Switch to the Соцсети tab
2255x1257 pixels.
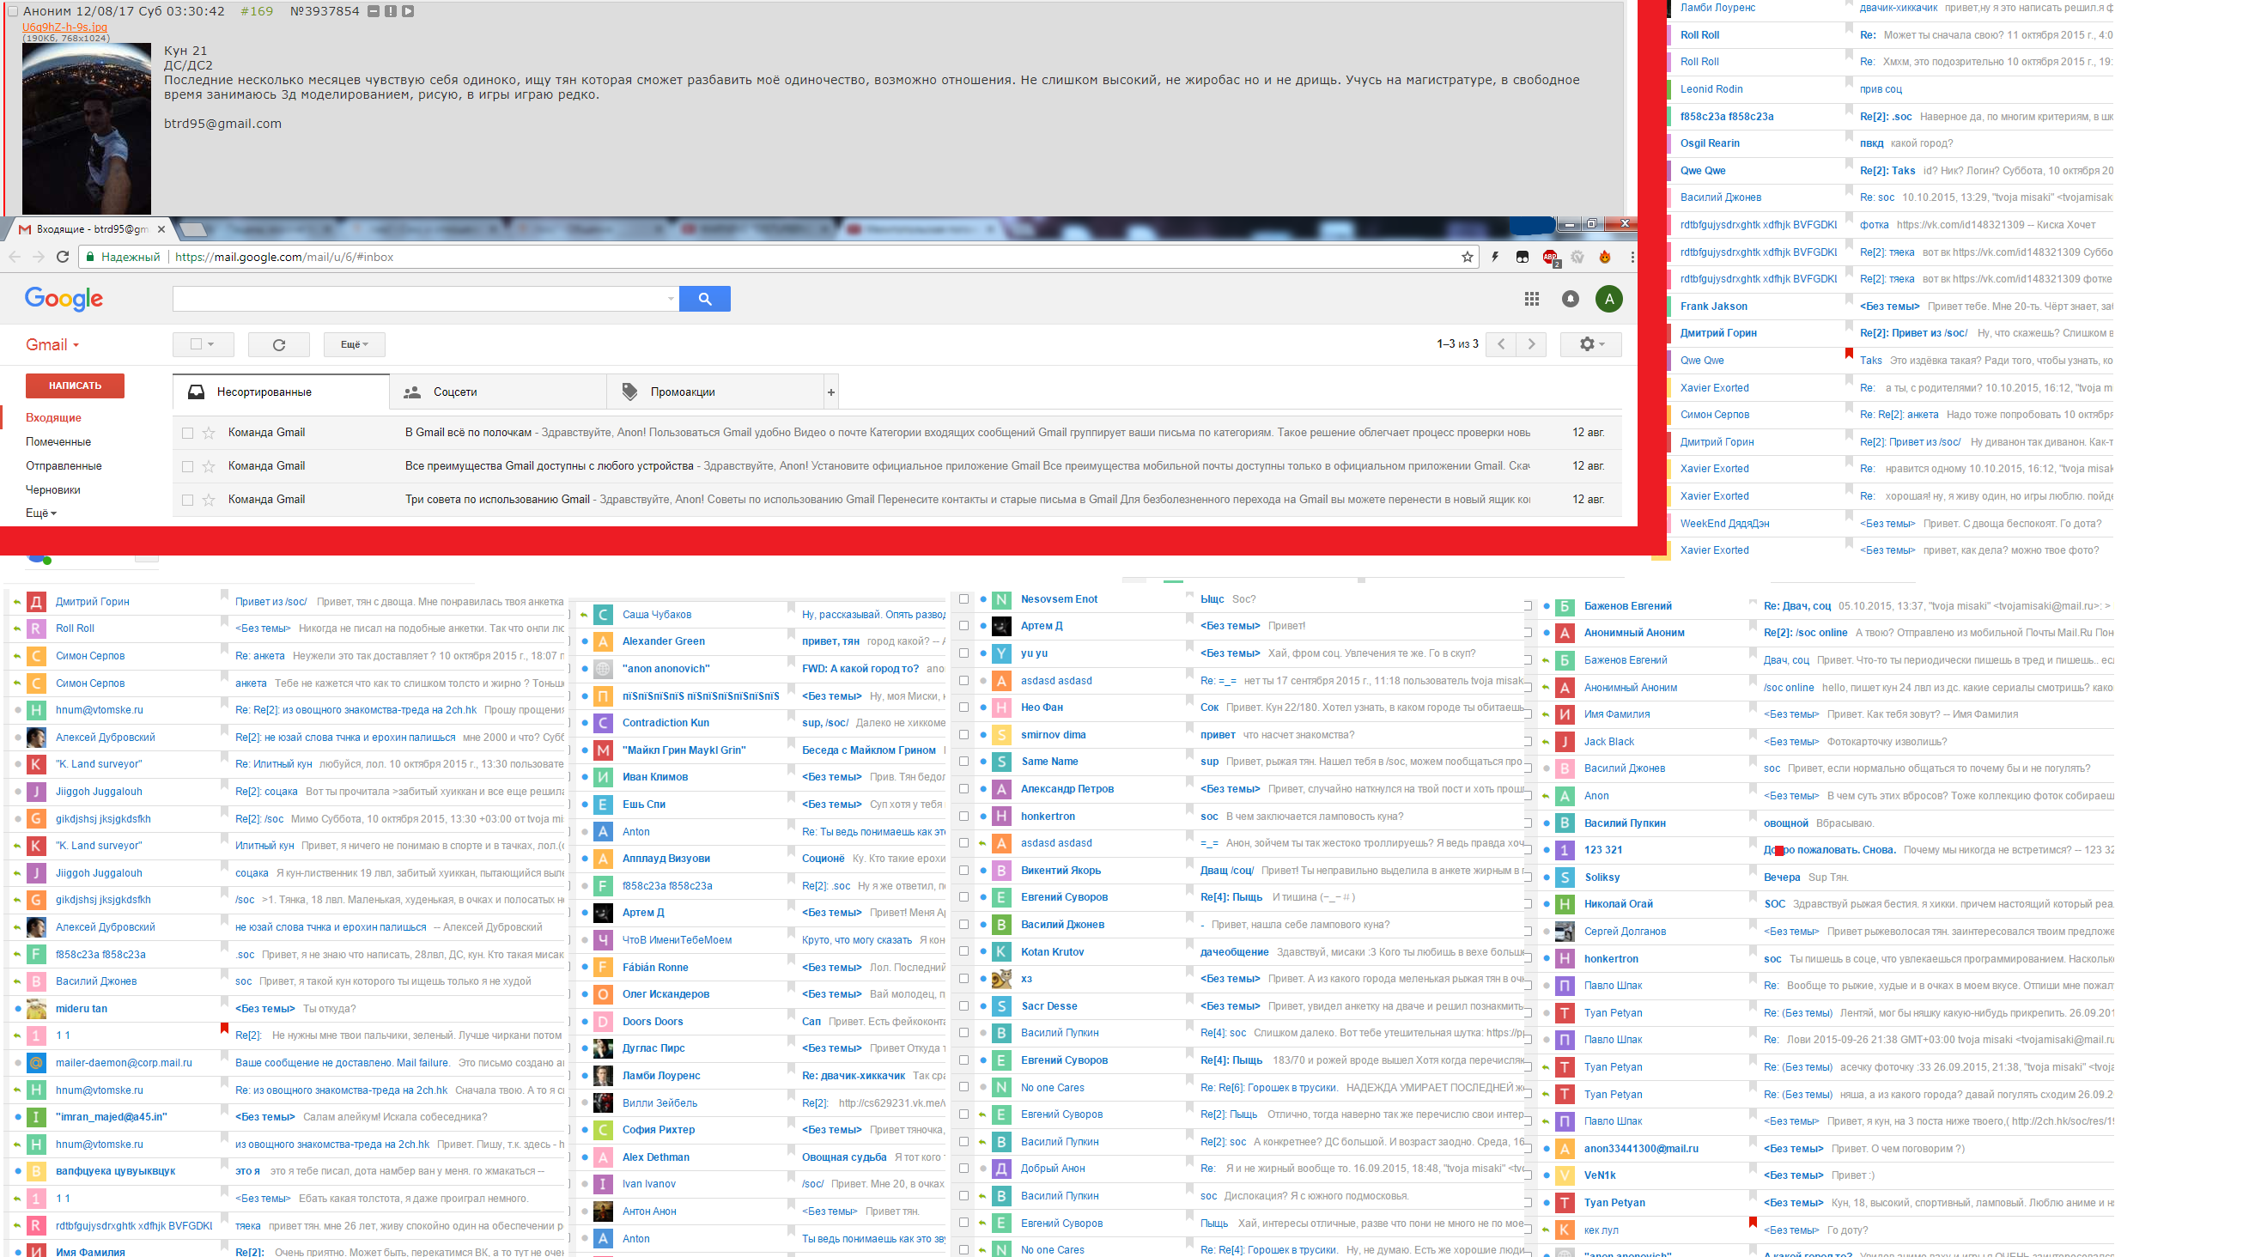pos(454,392)
